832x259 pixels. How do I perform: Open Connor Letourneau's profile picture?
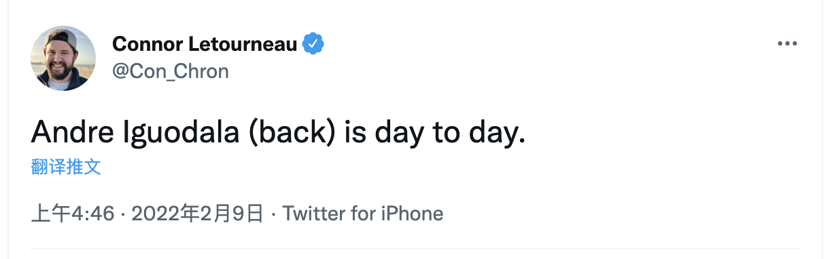tap(63, 58)
